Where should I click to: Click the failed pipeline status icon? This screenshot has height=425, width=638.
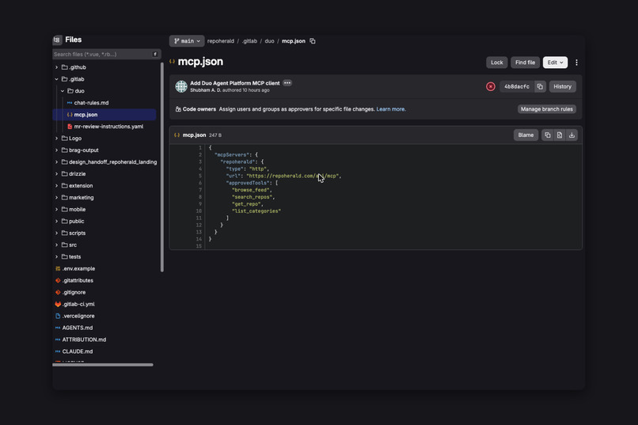(490, 86)
